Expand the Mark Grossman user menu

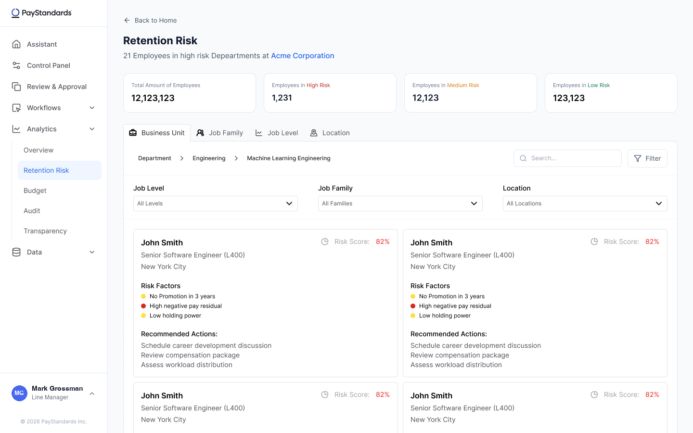click(x=92, y=394)
